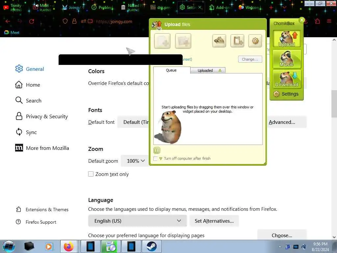Click the pause upload queue button
This screenshot has width=337, height=253.
[157, 150]
